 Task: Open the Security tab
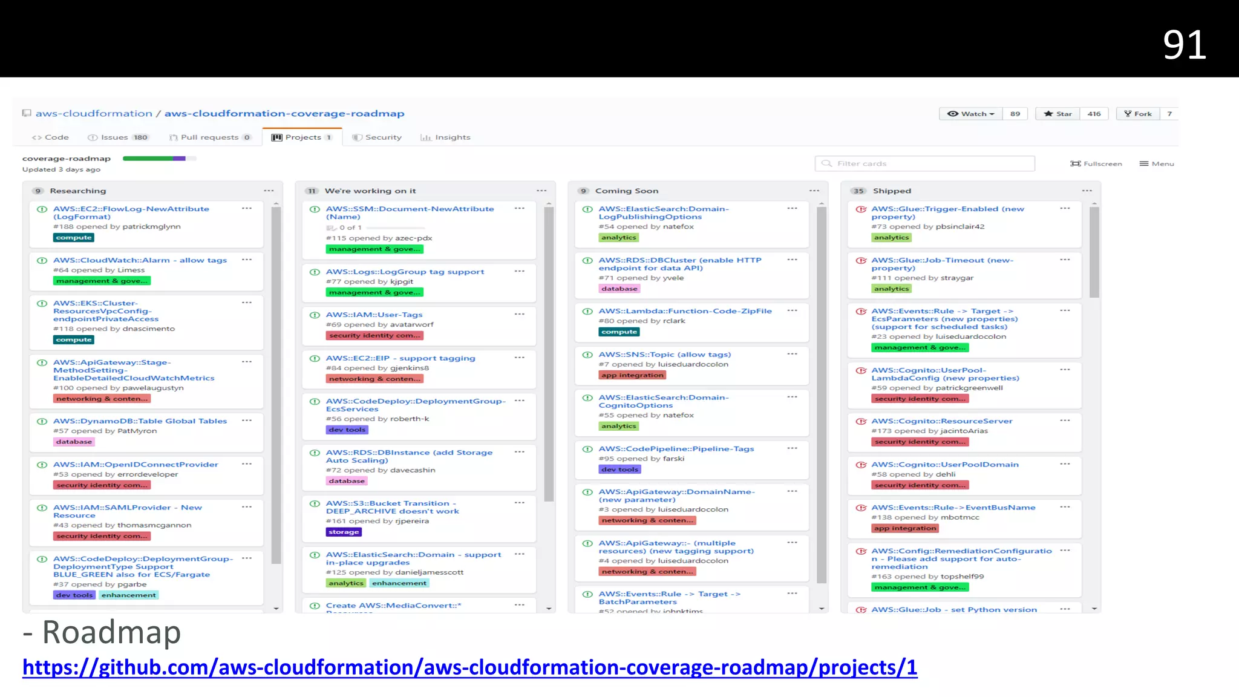pyautogui.click(x=377, y=137)
